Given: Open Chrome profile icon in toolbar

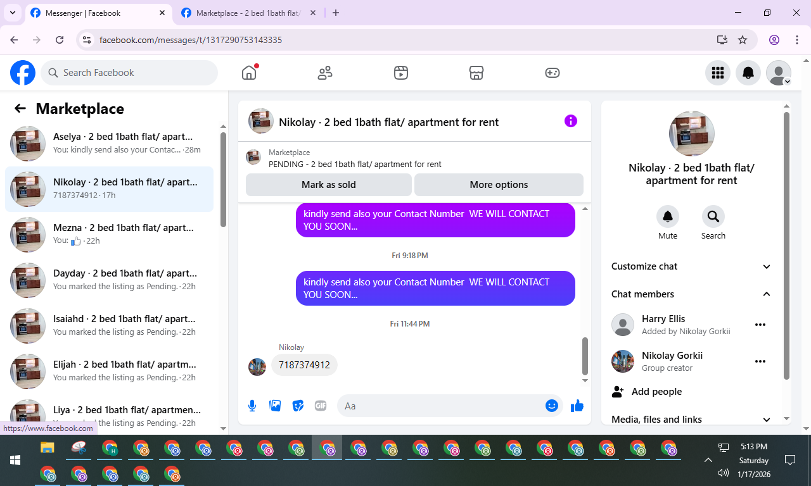Looking at the screenshot, I should [x=774, y=40].
